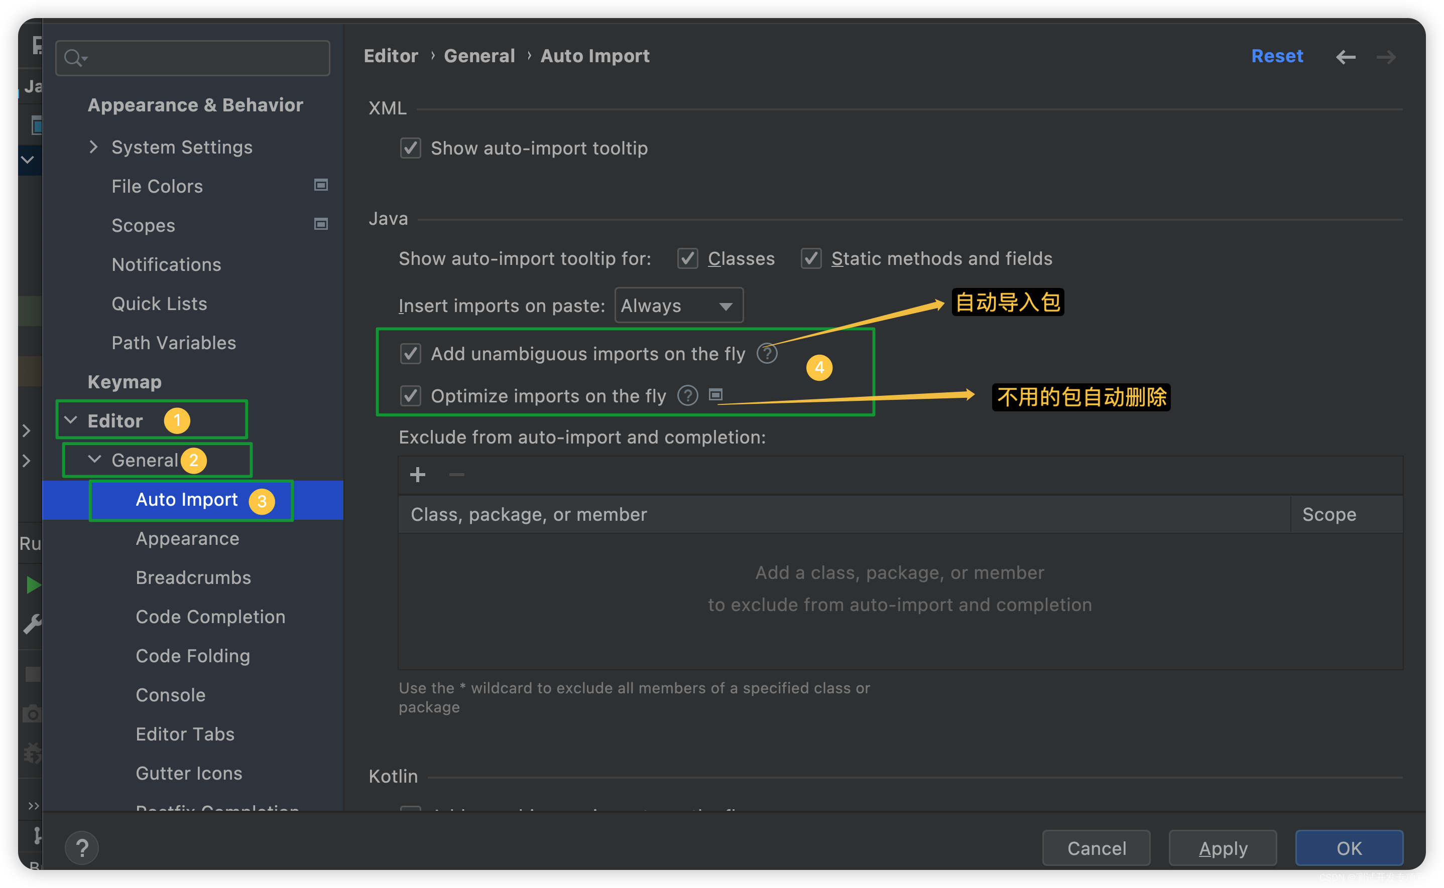
Task: Click the forward navigation arrow
Action: click(x=1386, y=57)
